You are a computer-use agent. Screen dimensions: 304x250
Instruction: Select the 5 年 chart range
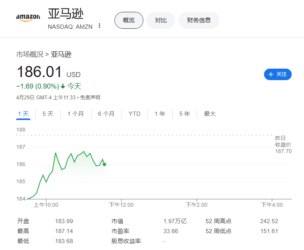[x=184, y=114]
